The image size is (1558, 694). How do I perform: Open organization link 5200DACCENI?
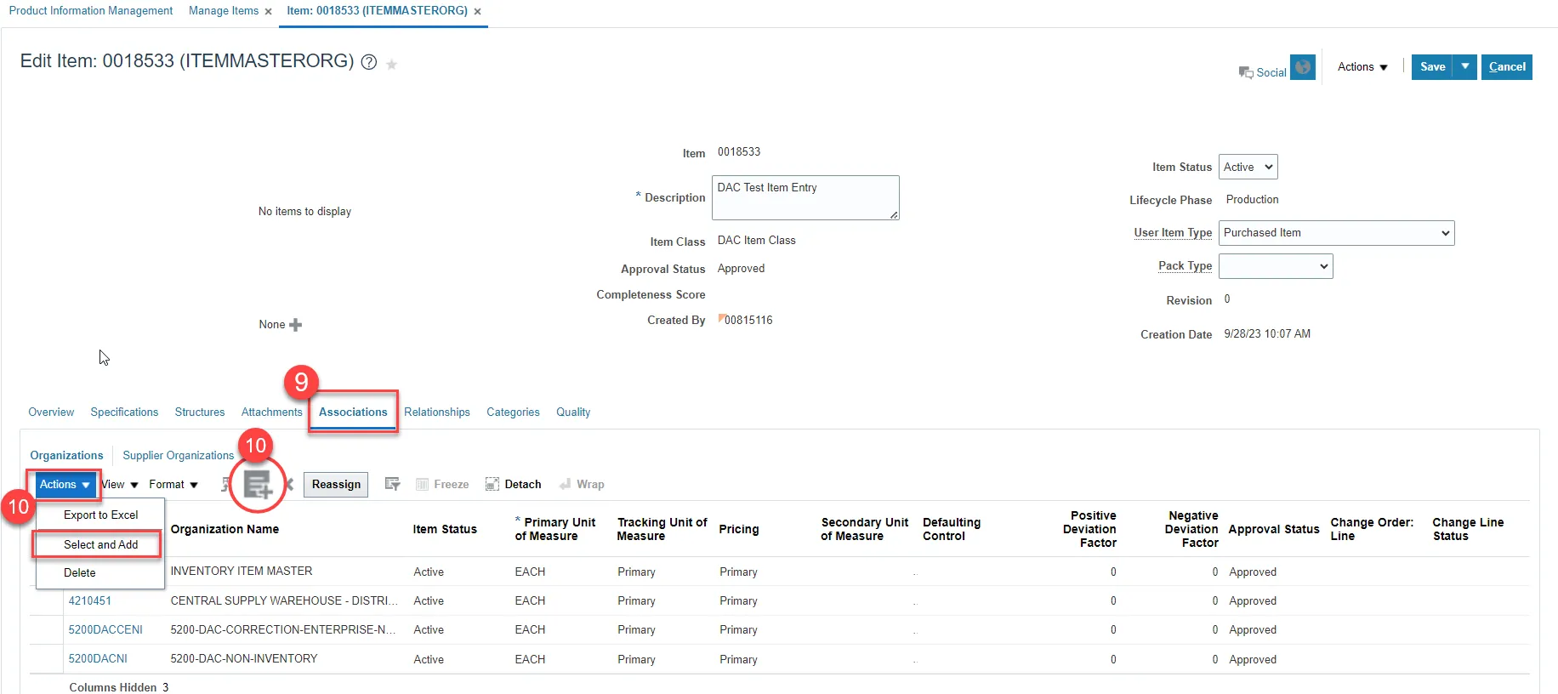point(105,630)
